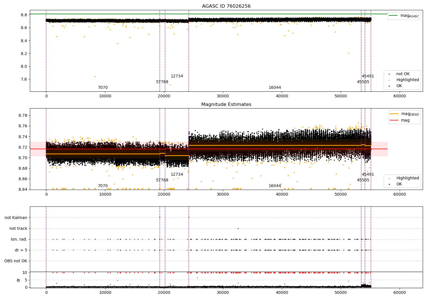This screenshot has width=427, height=299.
Task: Click the 8.8 y-axis tick label
Action: click(x=24, y=15)
